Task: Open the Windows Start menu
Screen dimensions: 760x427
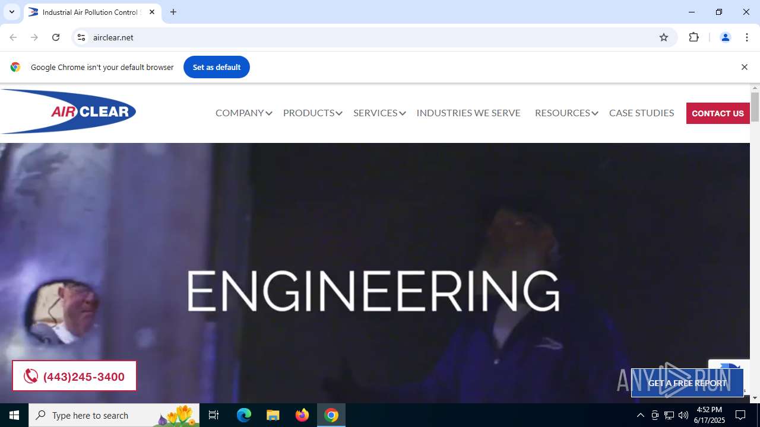Action: pos(14,415)
